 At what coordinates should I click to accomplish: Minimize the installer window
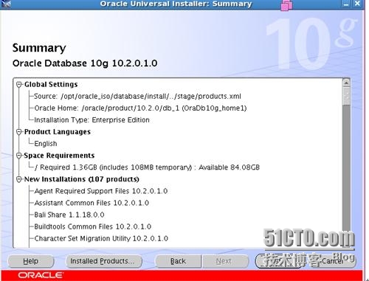click(346, 4)
